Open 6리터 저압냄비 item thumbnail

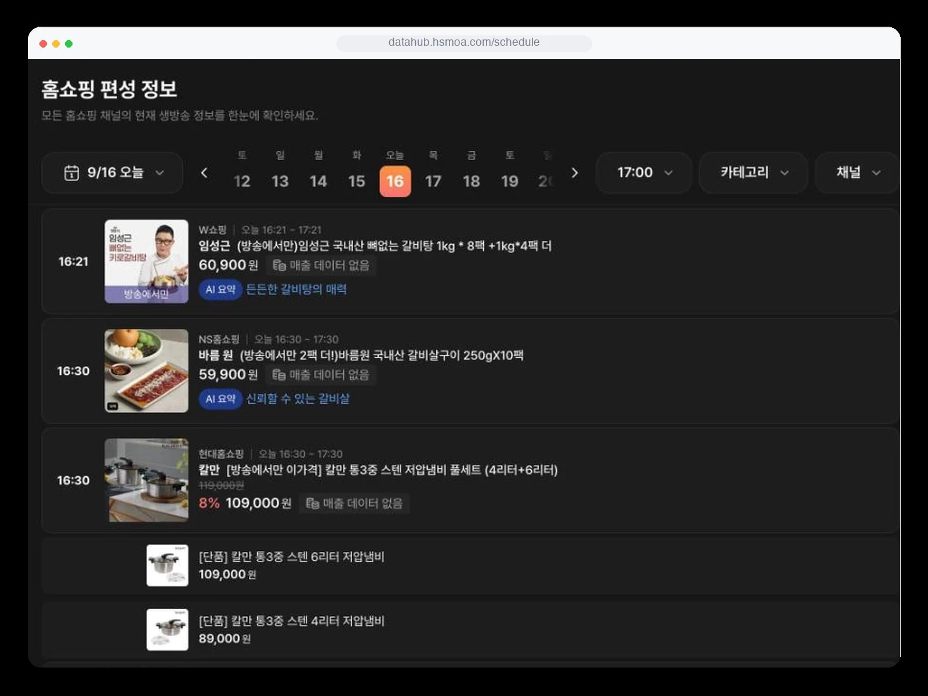(168, 565)
